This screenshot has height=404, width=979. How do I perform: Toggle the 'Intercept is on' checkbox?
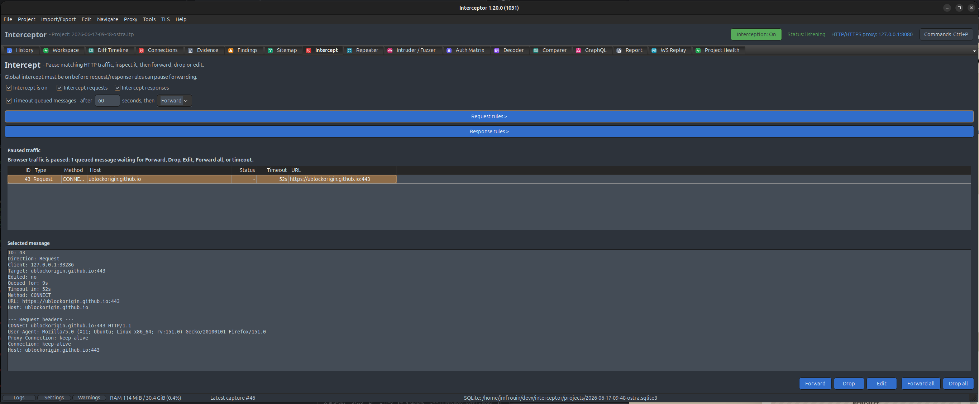[9, 88]
